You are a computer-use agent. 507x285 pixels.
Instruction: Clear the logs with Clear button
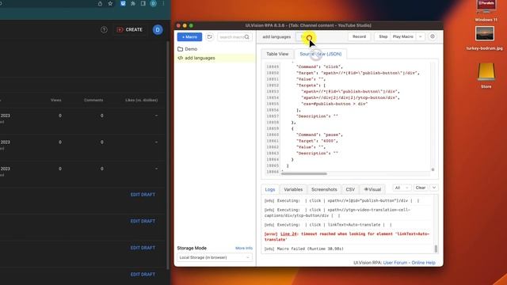click(x=421, y=188)
